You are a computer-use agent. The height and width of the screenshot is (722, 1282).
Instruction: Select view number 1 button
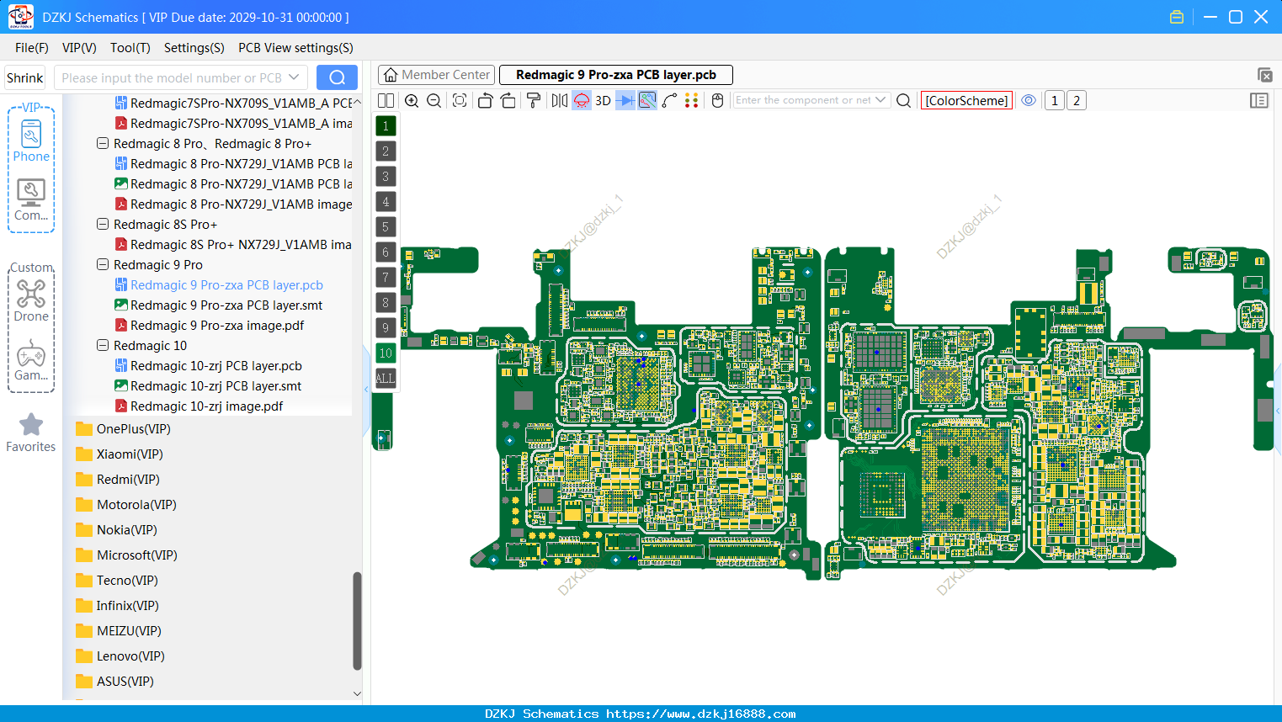[1054, 100]
